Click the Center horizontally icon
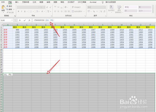Viewport: 156px width, 112px height. (x=58, y=11)
